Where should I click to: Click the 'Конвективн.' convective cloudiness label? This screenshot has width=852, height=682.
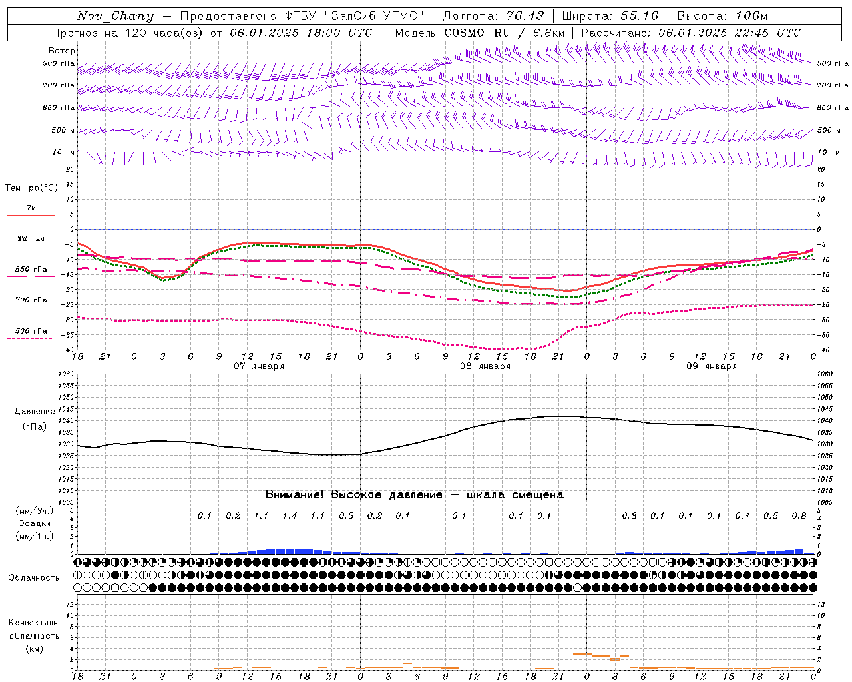34,623
